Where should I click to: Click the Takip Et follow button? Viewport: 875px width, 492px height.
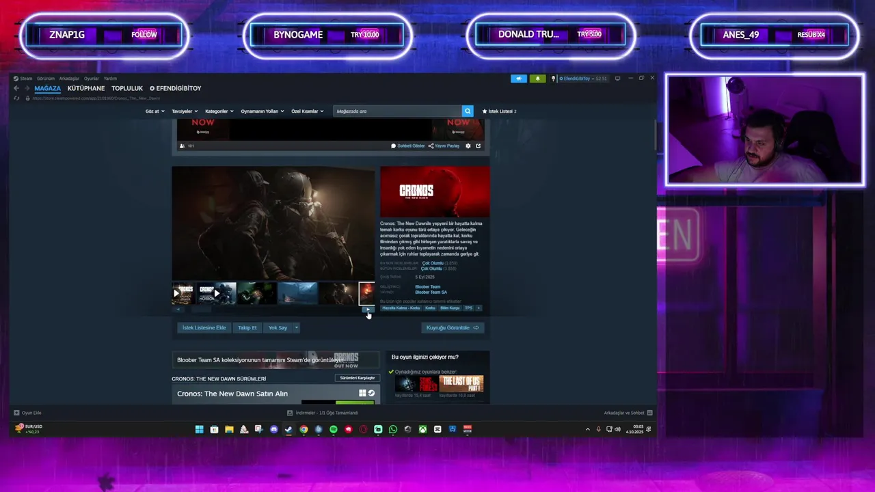247,327
